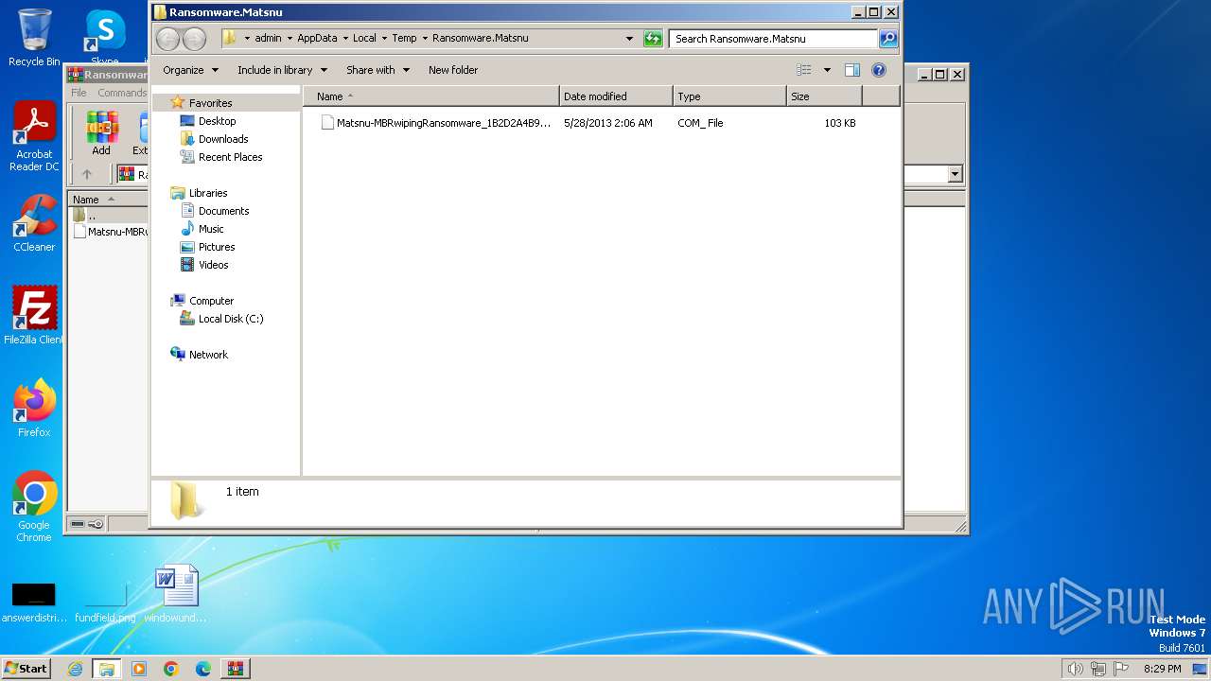1211x681 pixels.
Task: Expand the view options dropdown arrow
Action: (x=827, y=70)
